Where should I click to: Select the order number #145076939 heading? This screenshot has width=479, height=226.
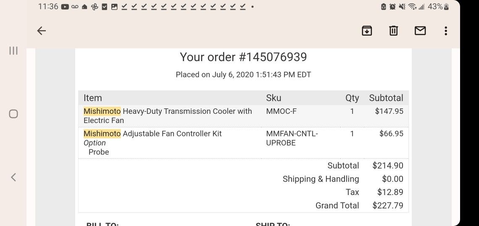243,57
